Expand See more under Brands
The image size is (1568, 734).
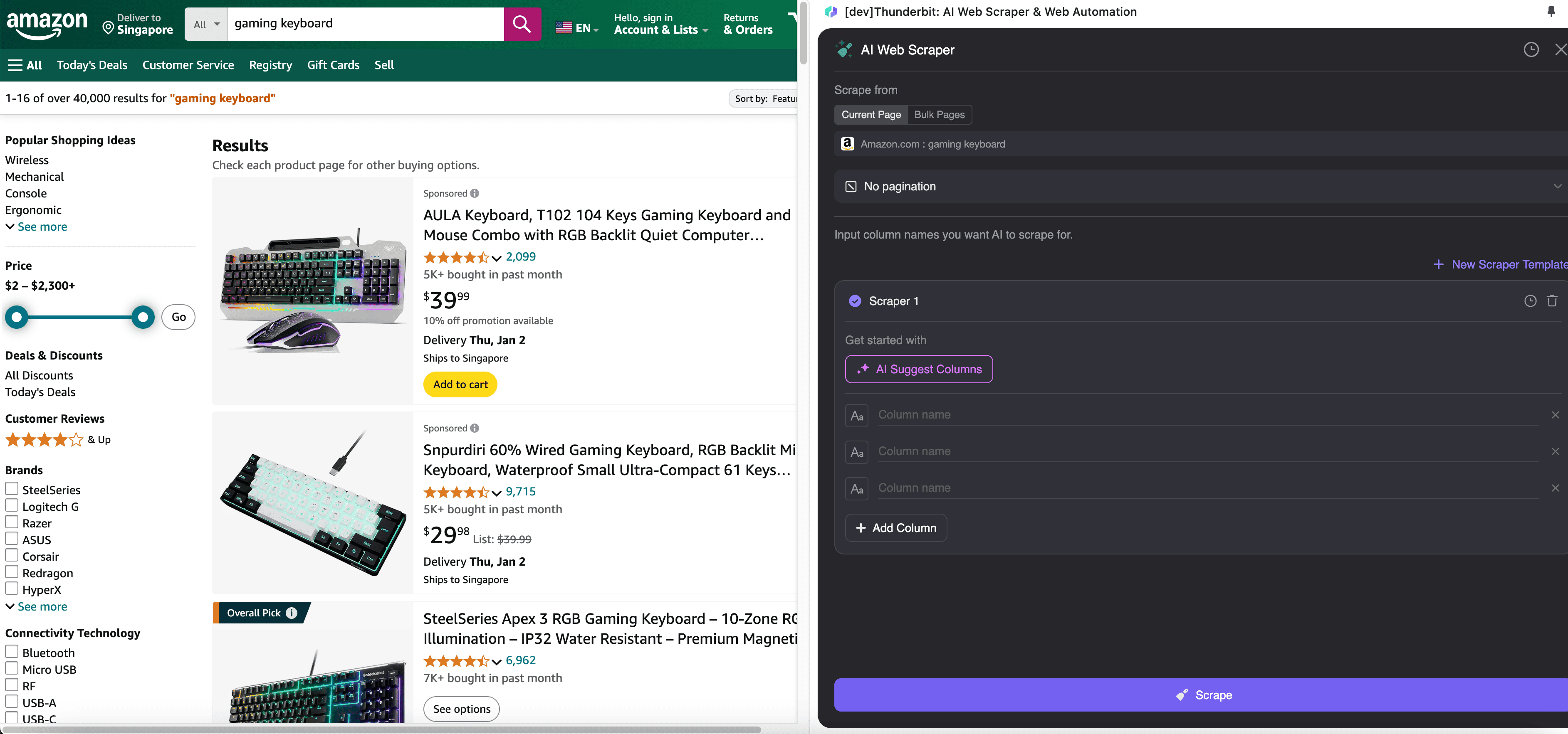click(36, 607)
